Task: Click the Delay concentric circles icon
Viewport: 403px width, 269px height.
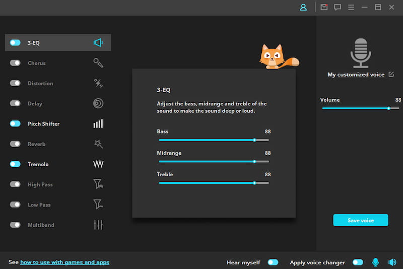Action: point(98,104)
